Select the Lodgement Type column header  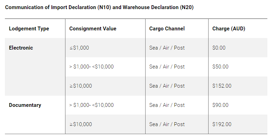point(29,29)
